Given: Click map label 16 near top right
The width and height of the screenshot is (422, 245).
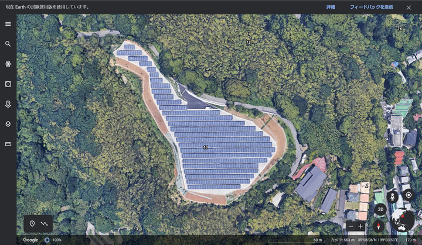Looking at the screenshot, I should pos(400,29).
